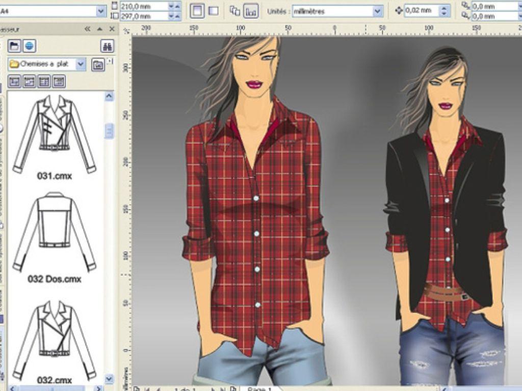Click the fourth view mode icon under the folder dropdown
Viewport: 522px width, 391px height.
coord(59,81)
